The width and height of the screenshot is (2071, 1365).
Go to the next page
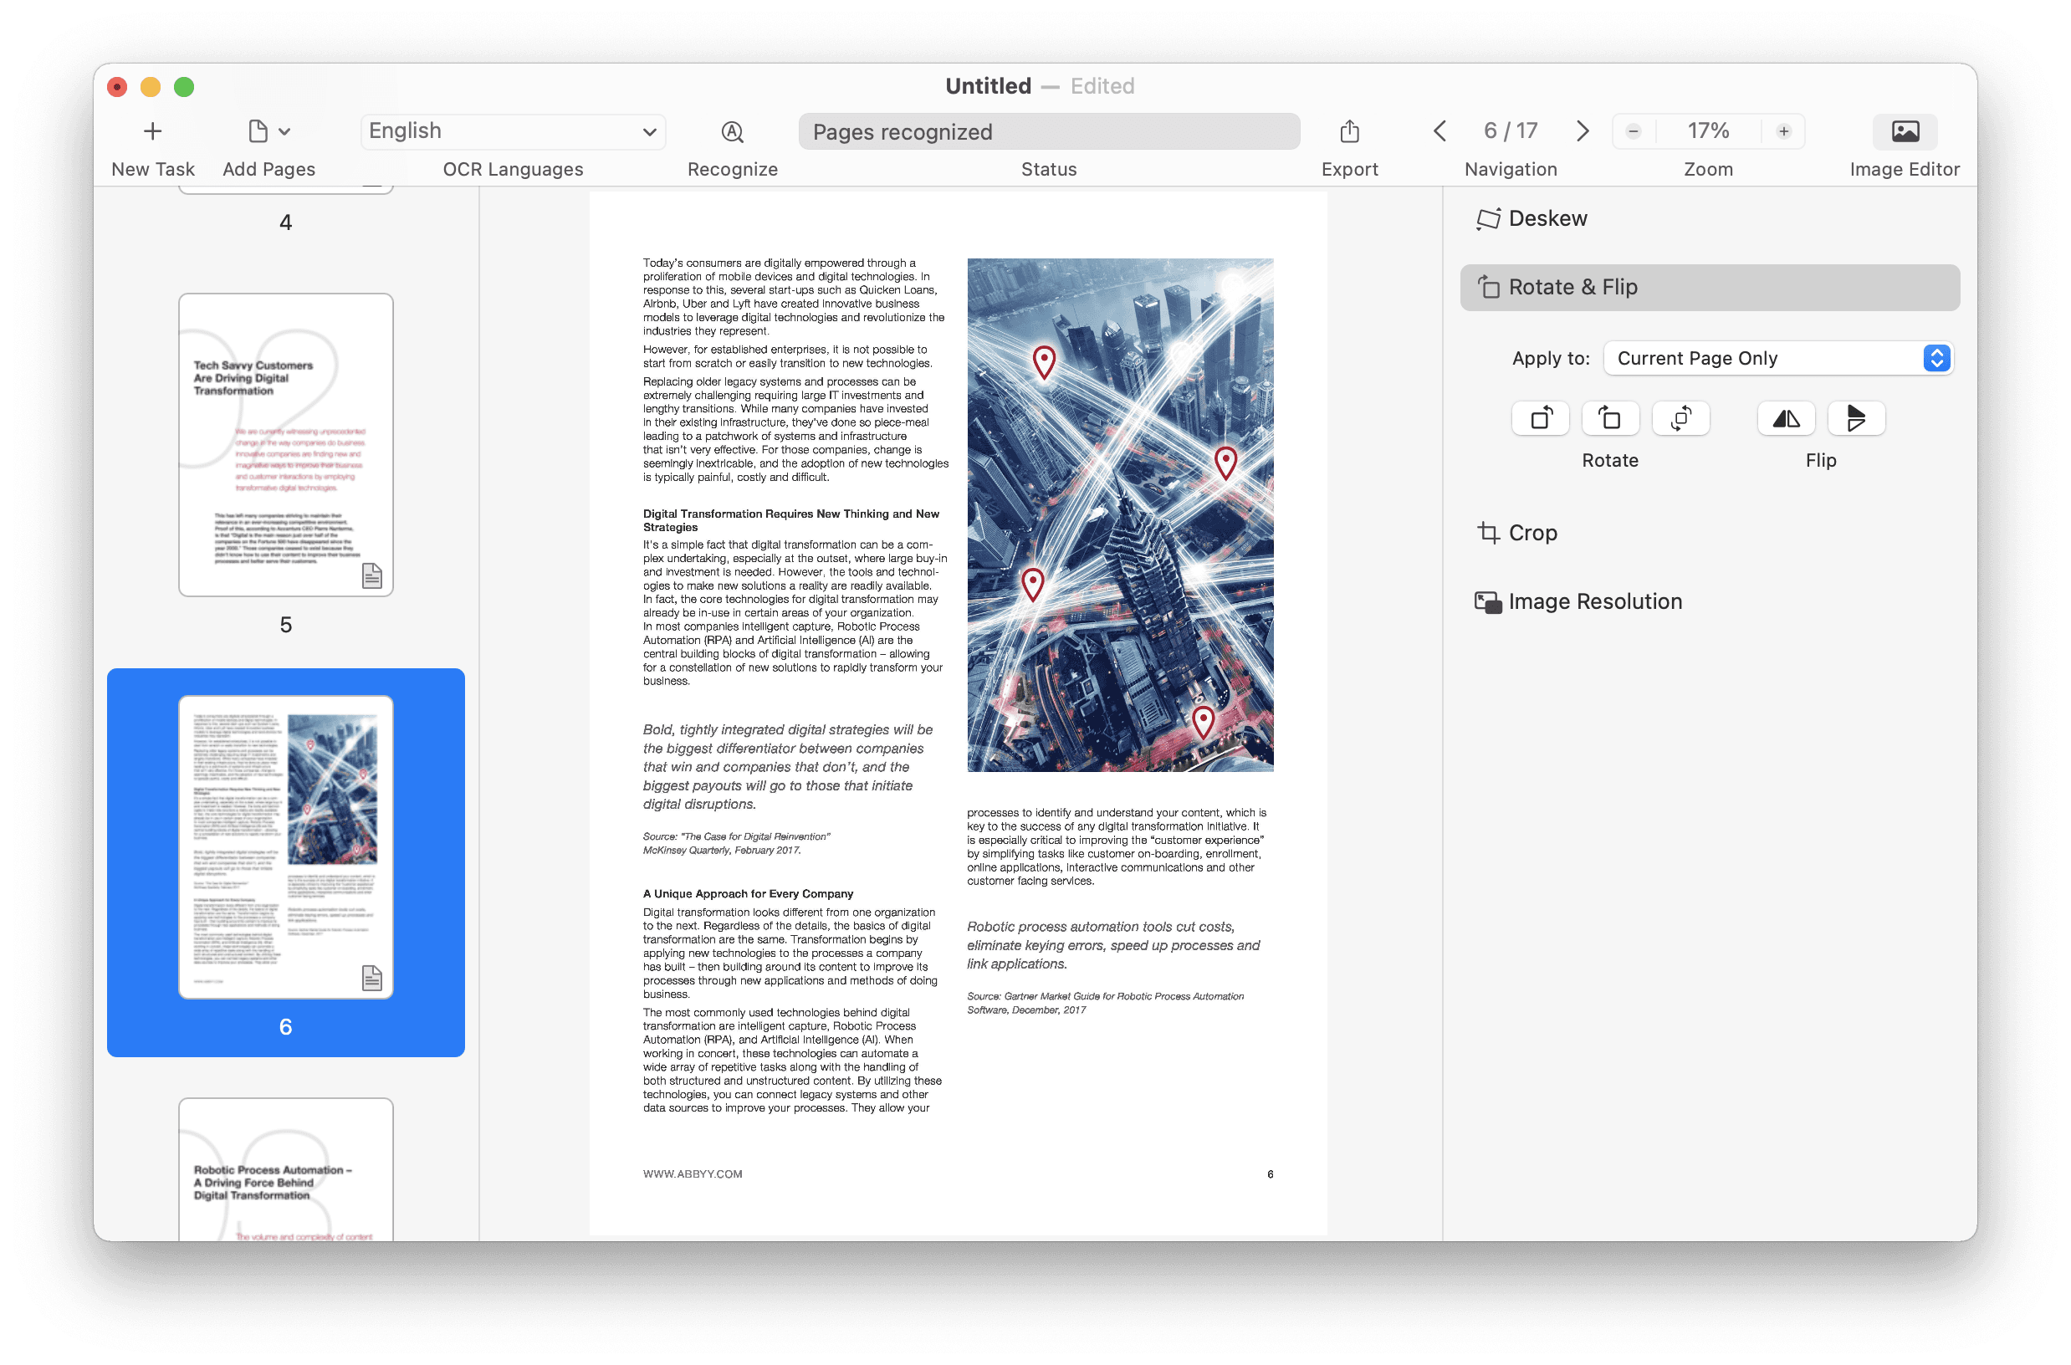1582,131
